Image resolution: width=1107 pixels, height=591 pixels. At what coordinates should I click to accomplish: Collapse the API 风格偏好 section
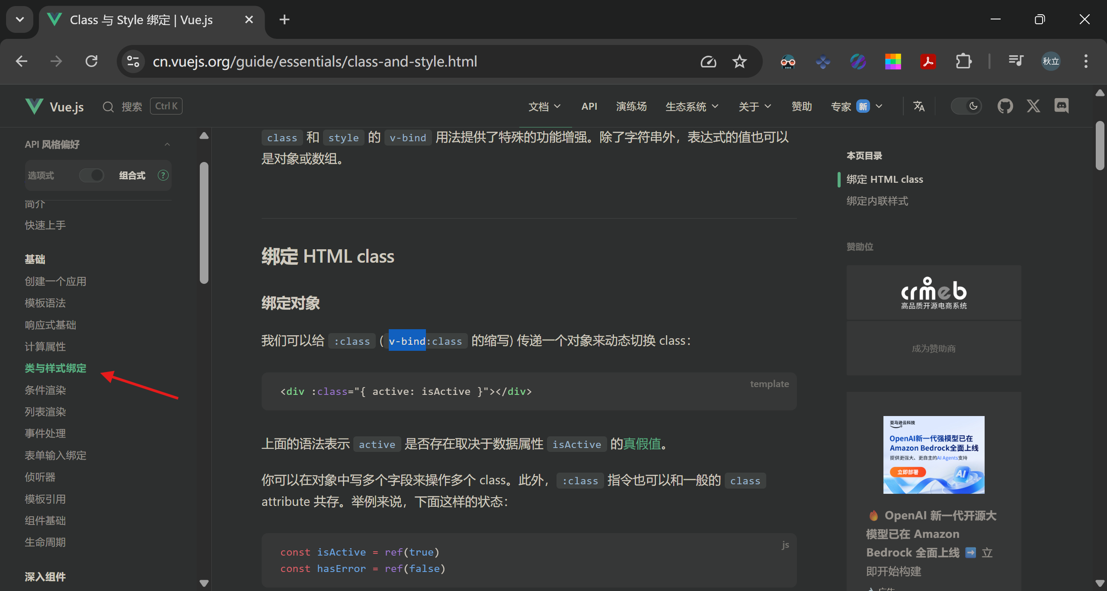tap(167, 144)
